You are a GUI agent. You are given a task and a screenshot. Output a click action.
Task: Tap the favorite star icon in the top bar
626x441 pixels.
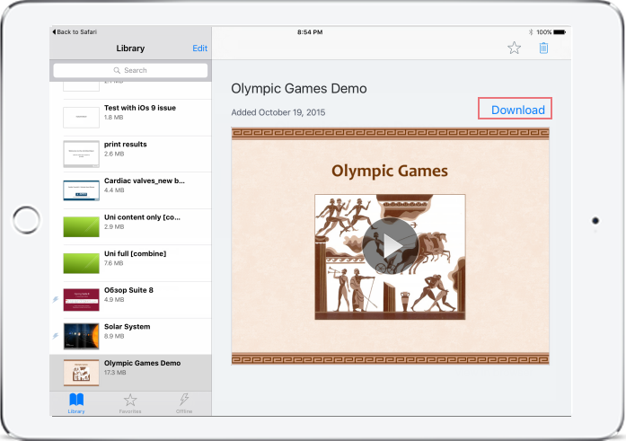pos(514,48)
